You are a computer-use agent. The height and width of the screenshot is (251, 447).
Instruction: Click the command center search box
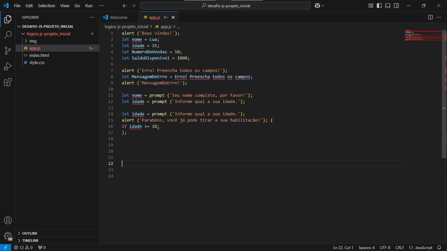[x=225, y=6]
